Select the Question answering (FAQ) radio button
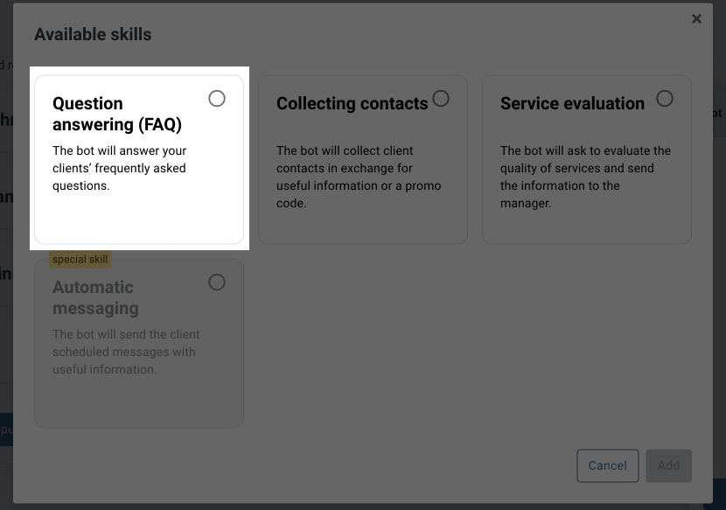This screenshot has width=726, height=510. (x=217, y=99)
